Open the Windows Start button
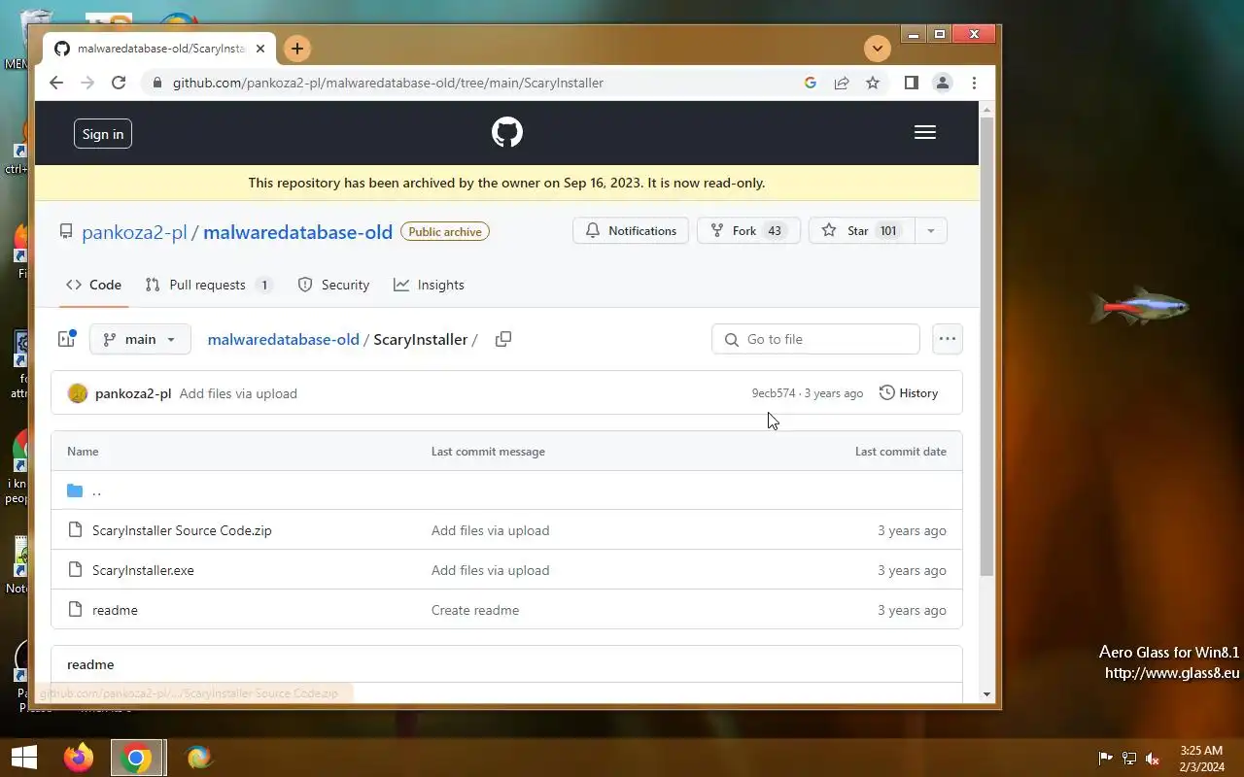1244x777 pixels. point(23,758)
